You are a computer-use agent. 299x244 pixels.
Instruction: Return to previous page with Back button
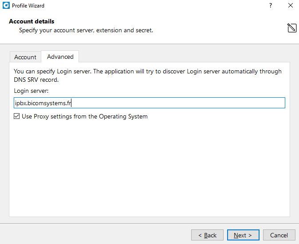pyautogui.click(x=207, y=235)
